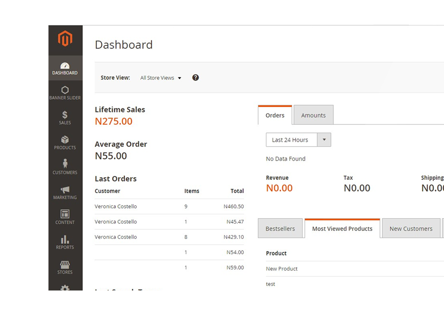Click the Last Orders heading
The height and width of the screenshot is (311, 444).
[x=116, y=179]
